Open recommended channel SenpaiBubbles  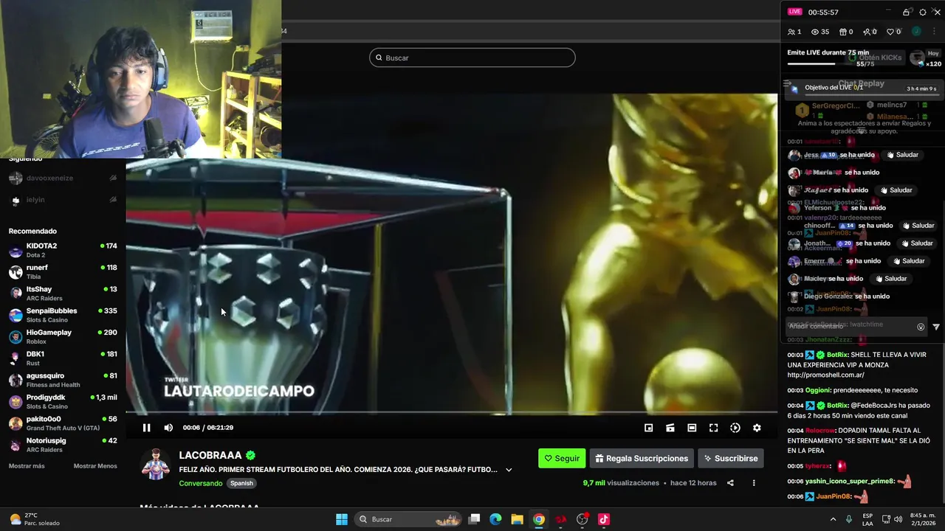pos(63,315)
